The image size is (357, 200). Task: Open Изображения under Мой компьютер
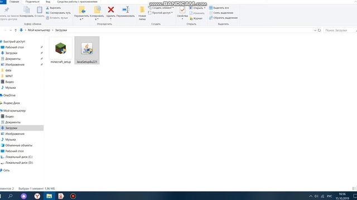15,134
